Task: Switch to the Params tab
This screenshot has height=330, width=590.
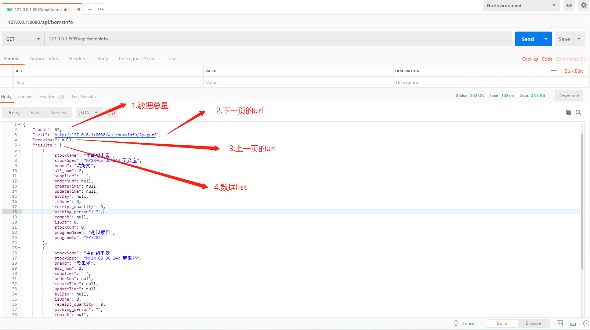Action: 11,59
